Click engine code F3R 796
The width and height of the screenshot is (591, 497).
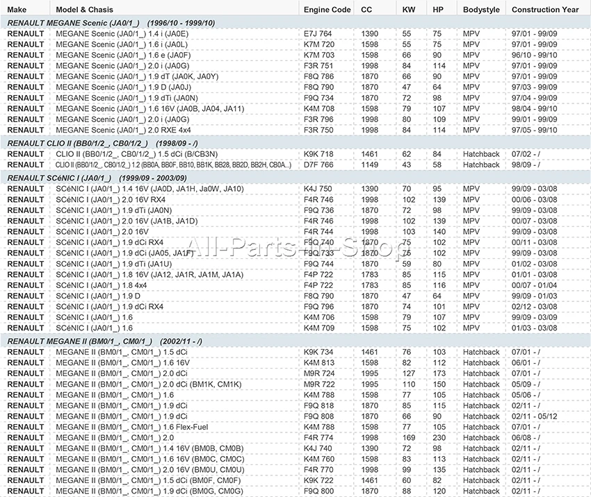[318, 119]
